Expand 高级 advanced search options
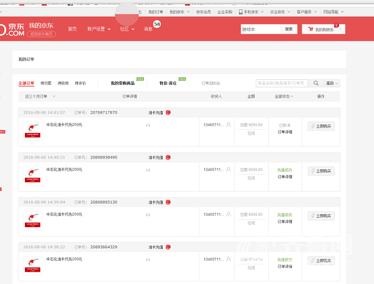The height and width of the screenshot is (284, 374). click(332, 83)
